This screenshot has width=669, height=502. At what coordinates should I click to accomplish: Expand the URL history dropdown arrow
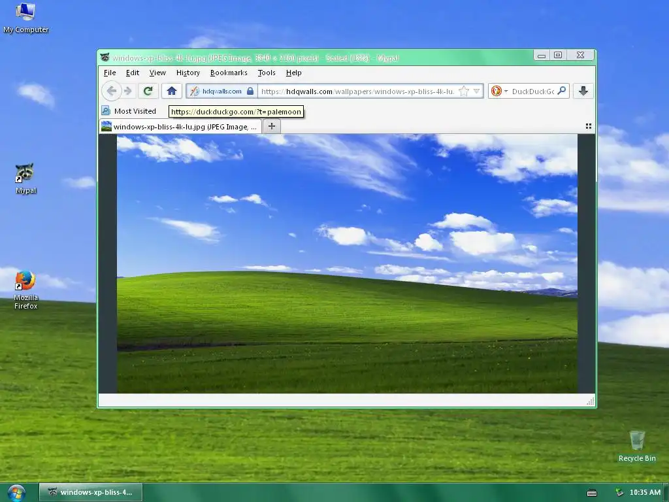[x=476, y=91]
